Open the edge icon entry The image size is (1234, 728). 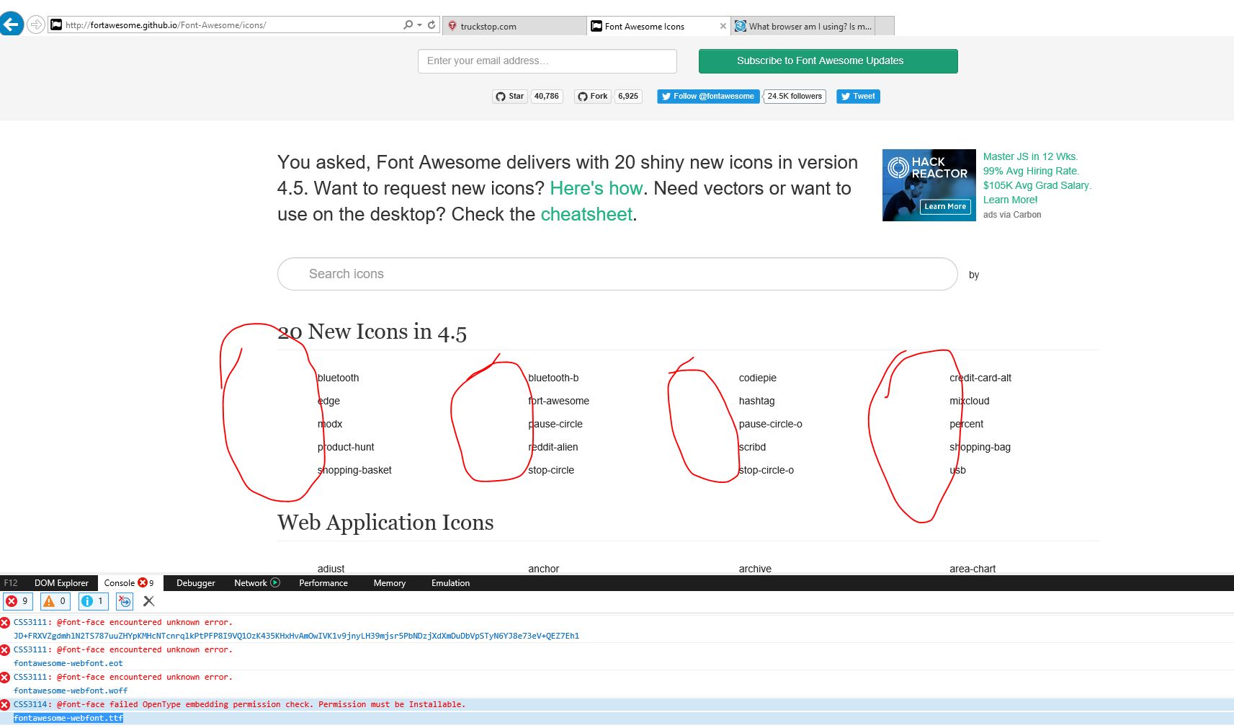(328, 401)
